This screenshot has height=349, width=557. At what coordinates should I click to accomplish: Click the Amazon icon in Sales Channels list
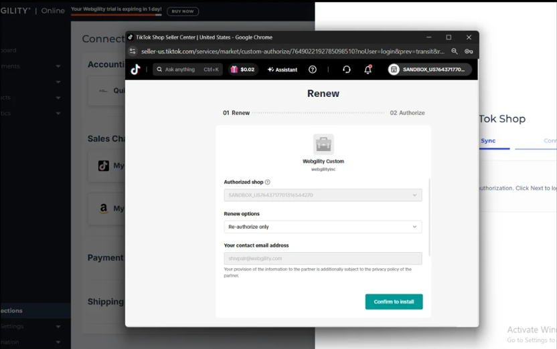(103, 208)
